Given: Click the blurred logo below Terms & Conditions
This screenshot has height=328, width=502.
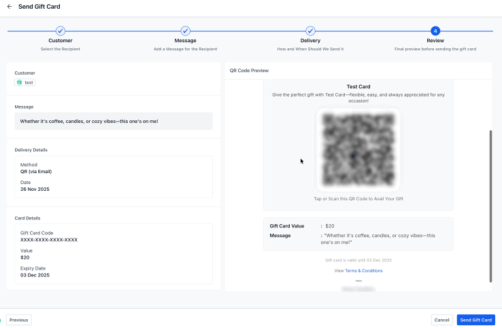Looking at the screenshot, I should 358,287.
